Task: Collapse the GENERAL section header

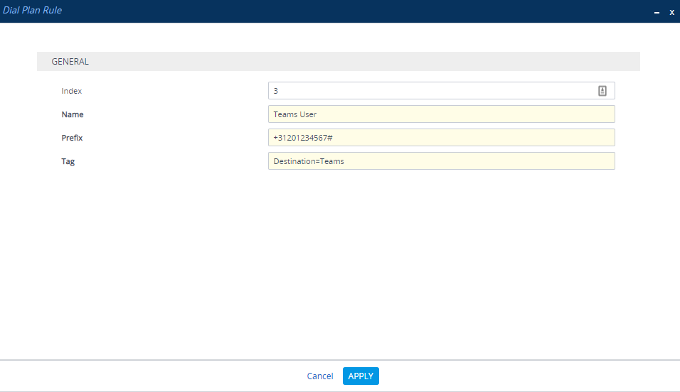Action: tap(70, 62)
